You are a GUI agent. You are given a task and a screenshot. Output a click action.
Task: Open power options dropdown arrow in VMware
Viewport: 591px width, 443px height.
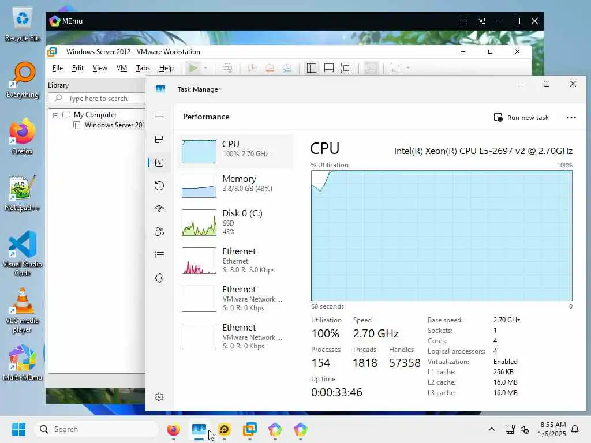(205, 68)
